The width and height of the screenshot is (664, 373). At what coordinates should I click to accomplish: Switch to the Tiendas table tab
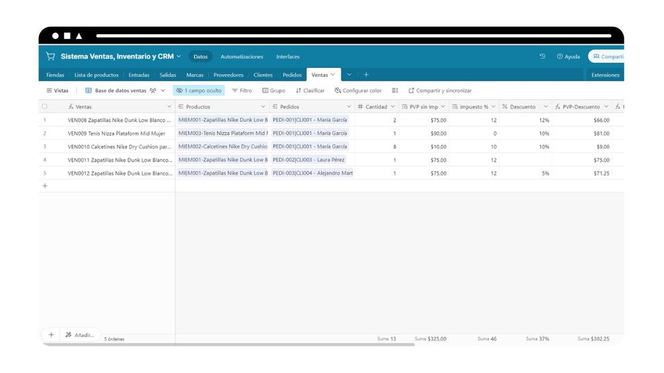click(55, 75)
